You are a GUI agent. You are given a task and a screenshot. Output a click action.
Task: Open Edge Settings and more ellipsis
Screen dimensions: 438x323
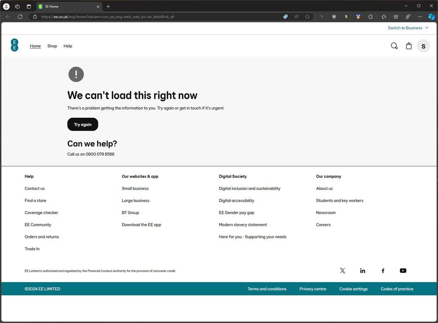(x=420, y=17)
